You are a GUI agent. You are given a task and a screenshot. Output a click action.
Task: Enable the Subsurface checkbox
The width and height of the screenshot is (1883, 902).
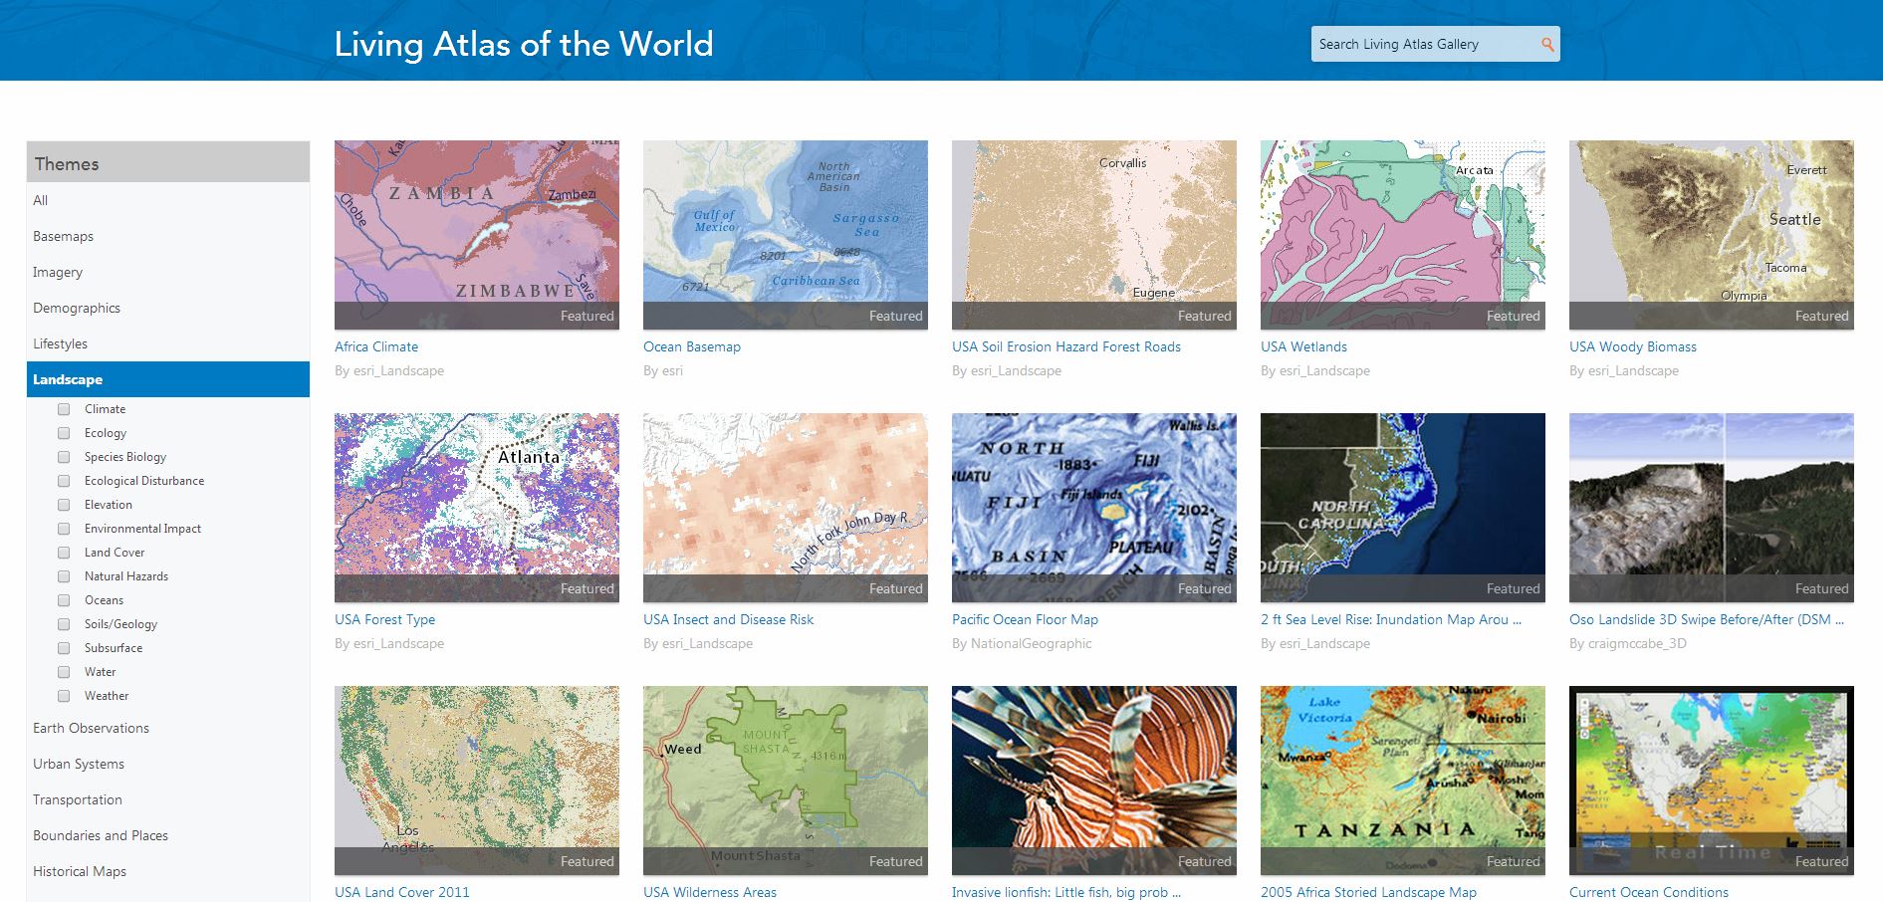[64, 648]
